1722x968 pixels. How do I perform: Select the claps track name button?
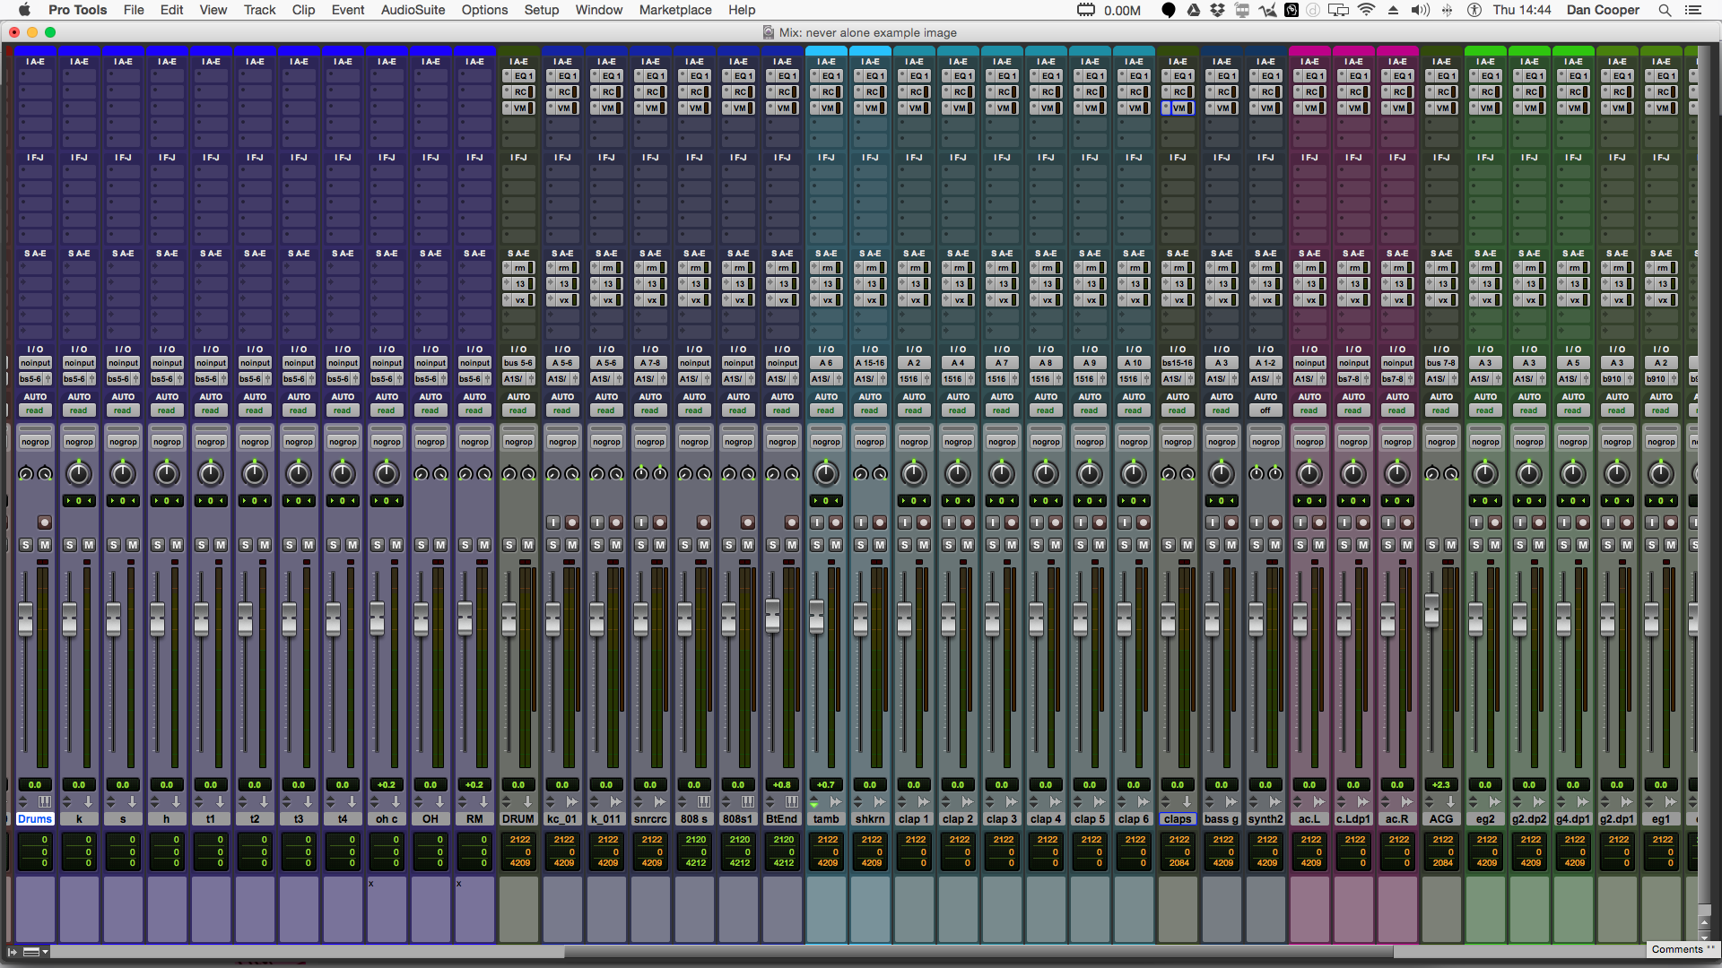click(x=1178, y=819)
